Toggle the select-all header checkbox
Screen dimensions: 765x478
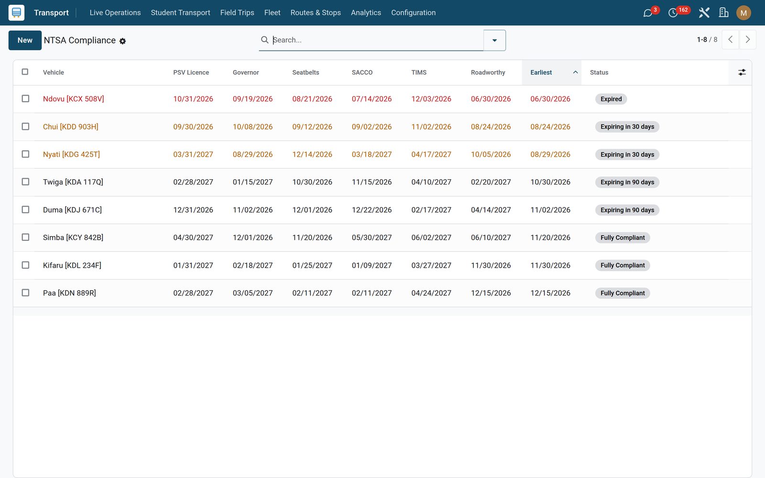[x=25, y=72]
